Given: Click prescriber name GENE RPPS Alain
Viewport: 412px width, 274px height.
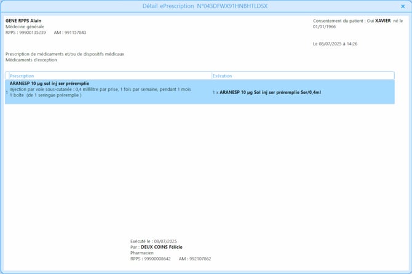Looking at the screenshot, I should pyautogui.click(x=28, y=21).
